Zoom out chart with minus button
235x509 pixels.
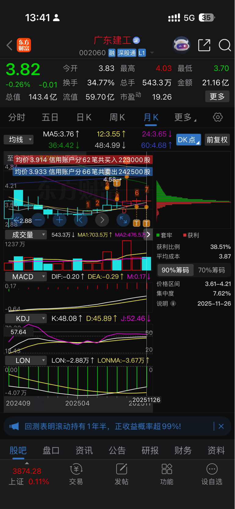(x=38, y=220)
